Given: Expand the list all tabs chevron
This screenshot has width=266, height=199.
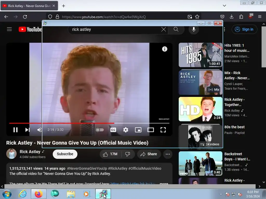Looking at the screenshot, I should pyautogui.click(x=224, y=6).
